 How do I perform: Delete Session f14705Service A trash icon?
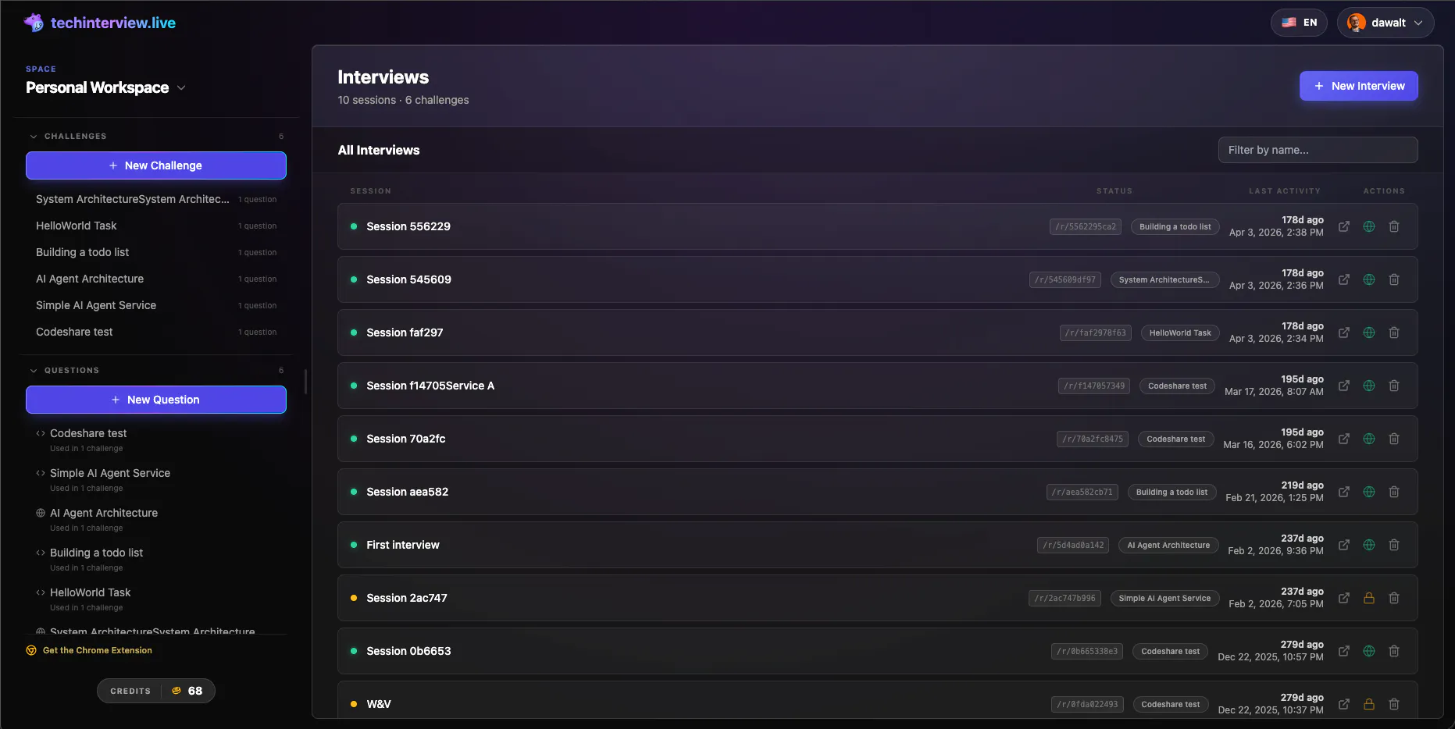click(x=1394, y=386)
